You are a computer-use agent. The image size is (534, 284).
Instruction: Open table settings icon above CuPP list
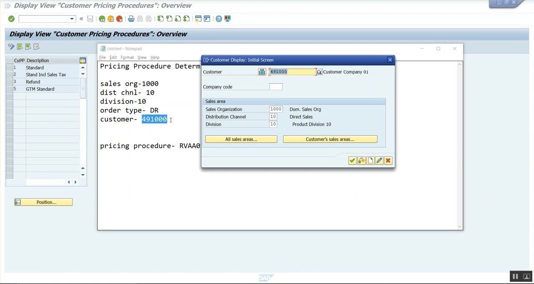83,60
